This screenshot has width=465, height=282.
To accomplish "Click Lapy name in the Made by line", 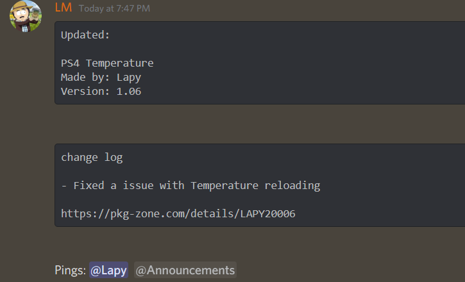I will (128, 78).
